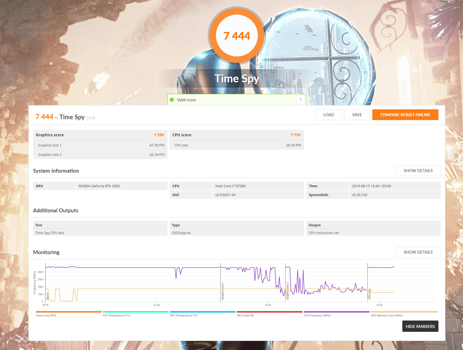Show details for Monitoring section

[418, 252]
